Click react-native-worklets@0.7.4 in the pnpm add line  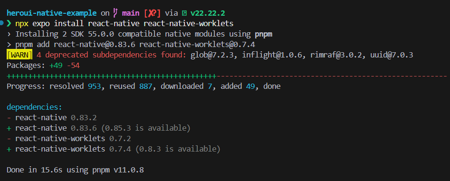[198, 45]
